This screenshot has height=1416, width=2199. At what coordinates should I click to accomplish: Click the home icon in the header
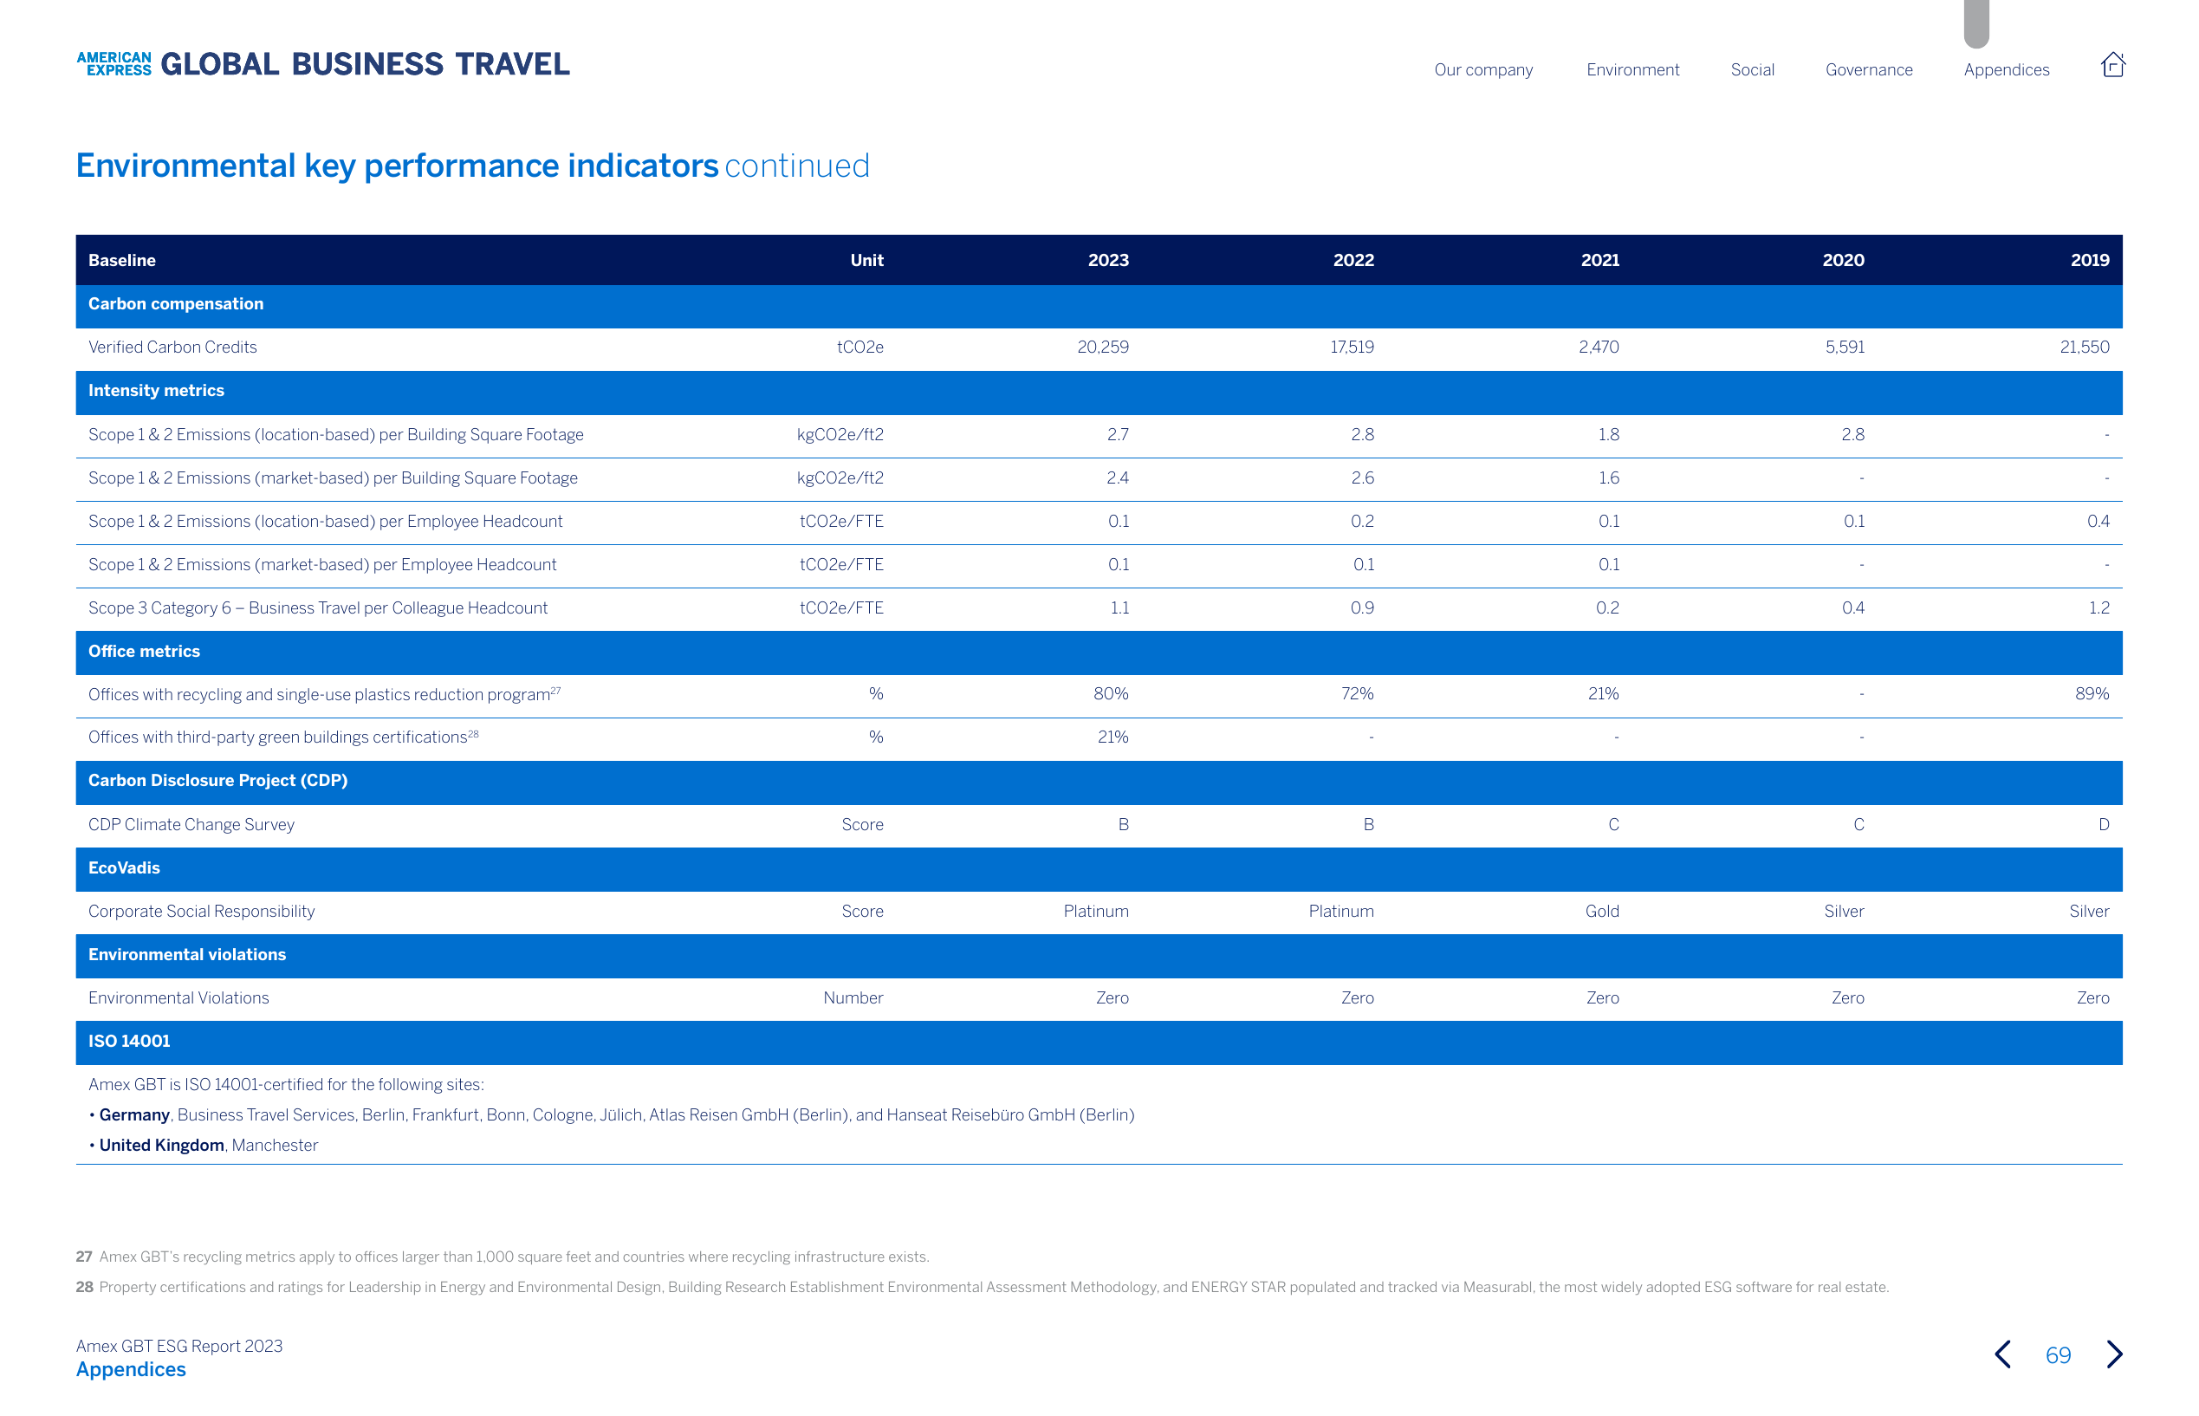point(2111,64)
